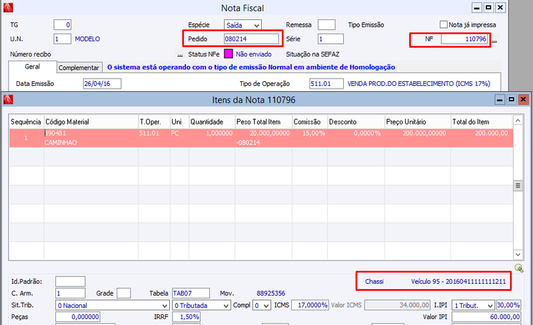Click the Tabela TAB07 input field
The width and height of the screenshot is (533, 325).
[191, 293]
